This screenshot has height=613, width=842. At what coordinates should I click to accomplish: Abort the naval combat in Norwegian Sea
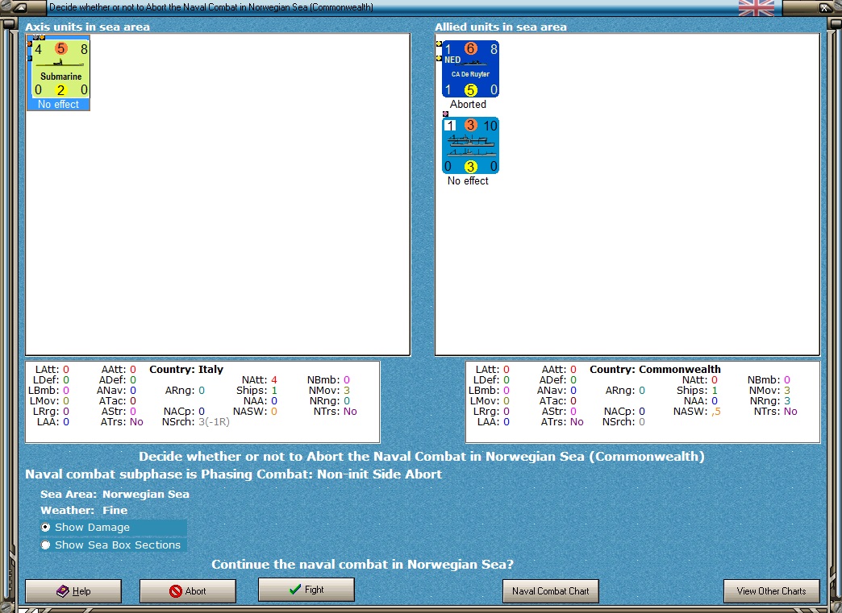pos(187,591)
